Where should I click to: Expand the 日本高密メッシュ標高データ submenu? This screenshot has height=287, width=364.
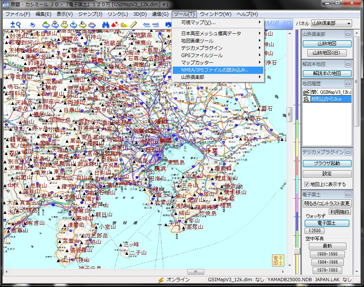coord(218,33)
